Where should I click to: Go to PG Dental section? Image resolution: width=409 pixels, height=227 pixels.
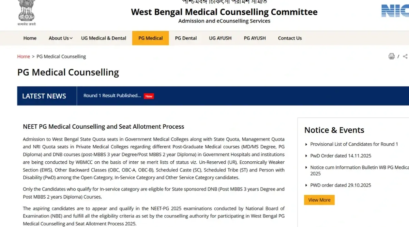(186, 38)
